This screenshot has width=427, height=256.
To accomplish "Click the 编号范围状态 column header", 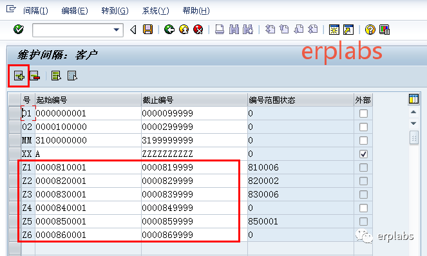I will click(300, 100).
